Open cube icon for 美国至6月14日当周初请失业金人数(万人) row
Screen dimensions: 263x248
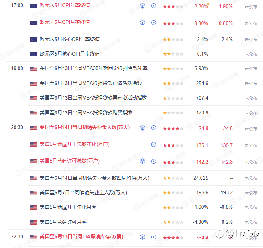[x=142, y=128]
